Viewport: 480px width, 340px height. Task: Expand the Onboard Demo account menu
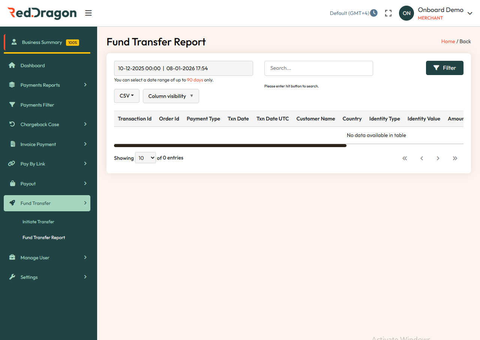469,13
